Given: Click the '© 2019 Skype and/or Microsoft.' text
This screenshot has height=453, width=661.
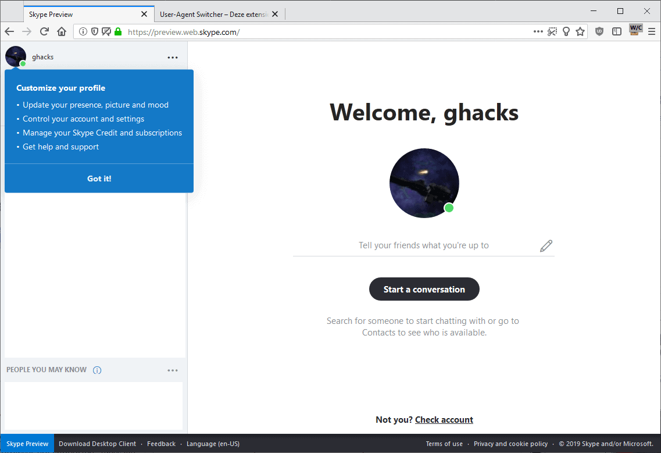Looking at the screenshot, I should [x=606, y=444].
